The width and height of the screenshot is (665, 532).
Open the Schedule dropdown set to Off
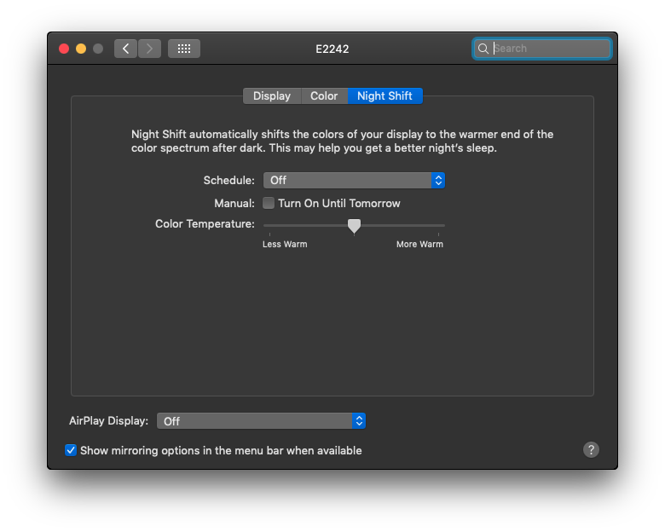click(354, 180)
